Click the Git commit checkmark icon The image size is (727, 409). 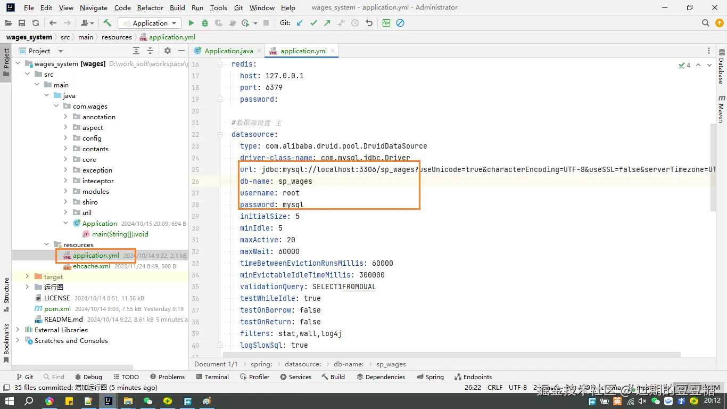point(313,23)
